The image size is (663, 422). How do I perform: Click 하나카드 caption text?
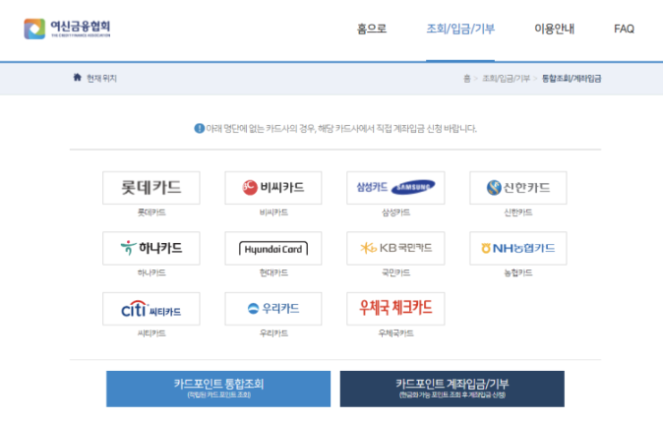pos(151,272)
